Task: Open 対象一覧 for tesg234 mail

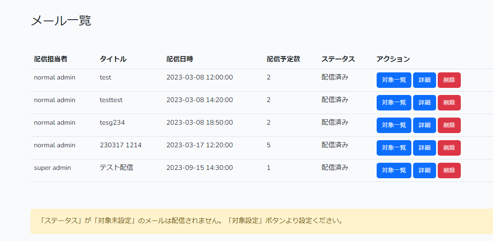Action: point(394,126)
